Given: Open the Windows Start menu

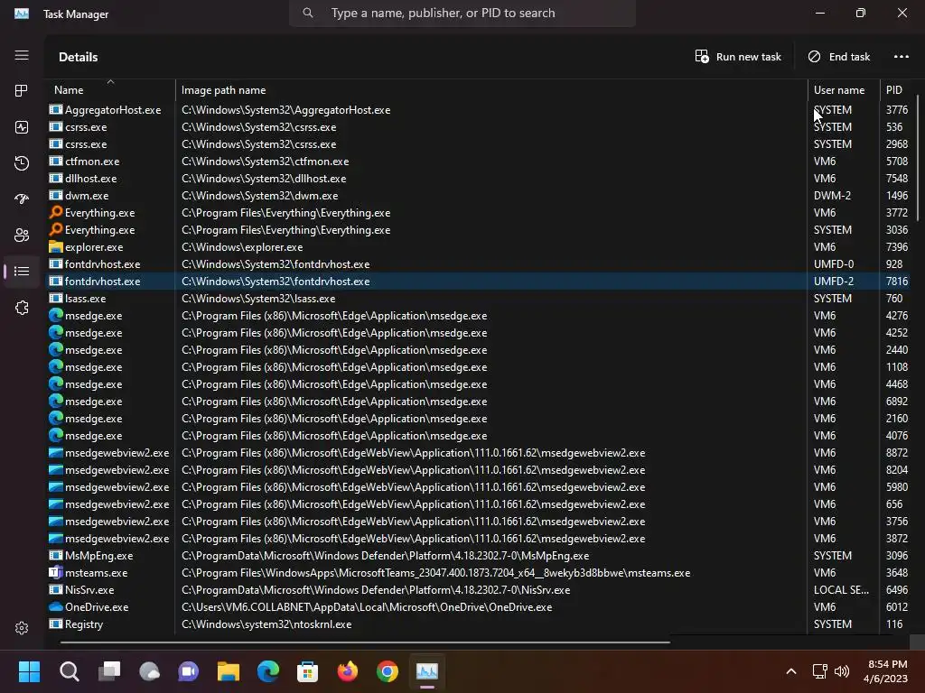Looking at the screenshot, I should [29, 671].
